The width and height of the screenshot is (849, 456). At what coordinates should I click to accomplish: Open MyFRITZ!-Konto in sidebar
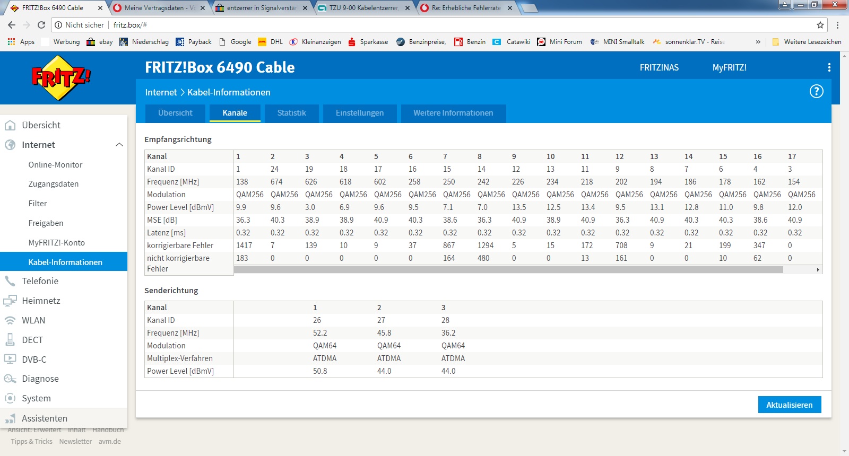coord(57,243)
